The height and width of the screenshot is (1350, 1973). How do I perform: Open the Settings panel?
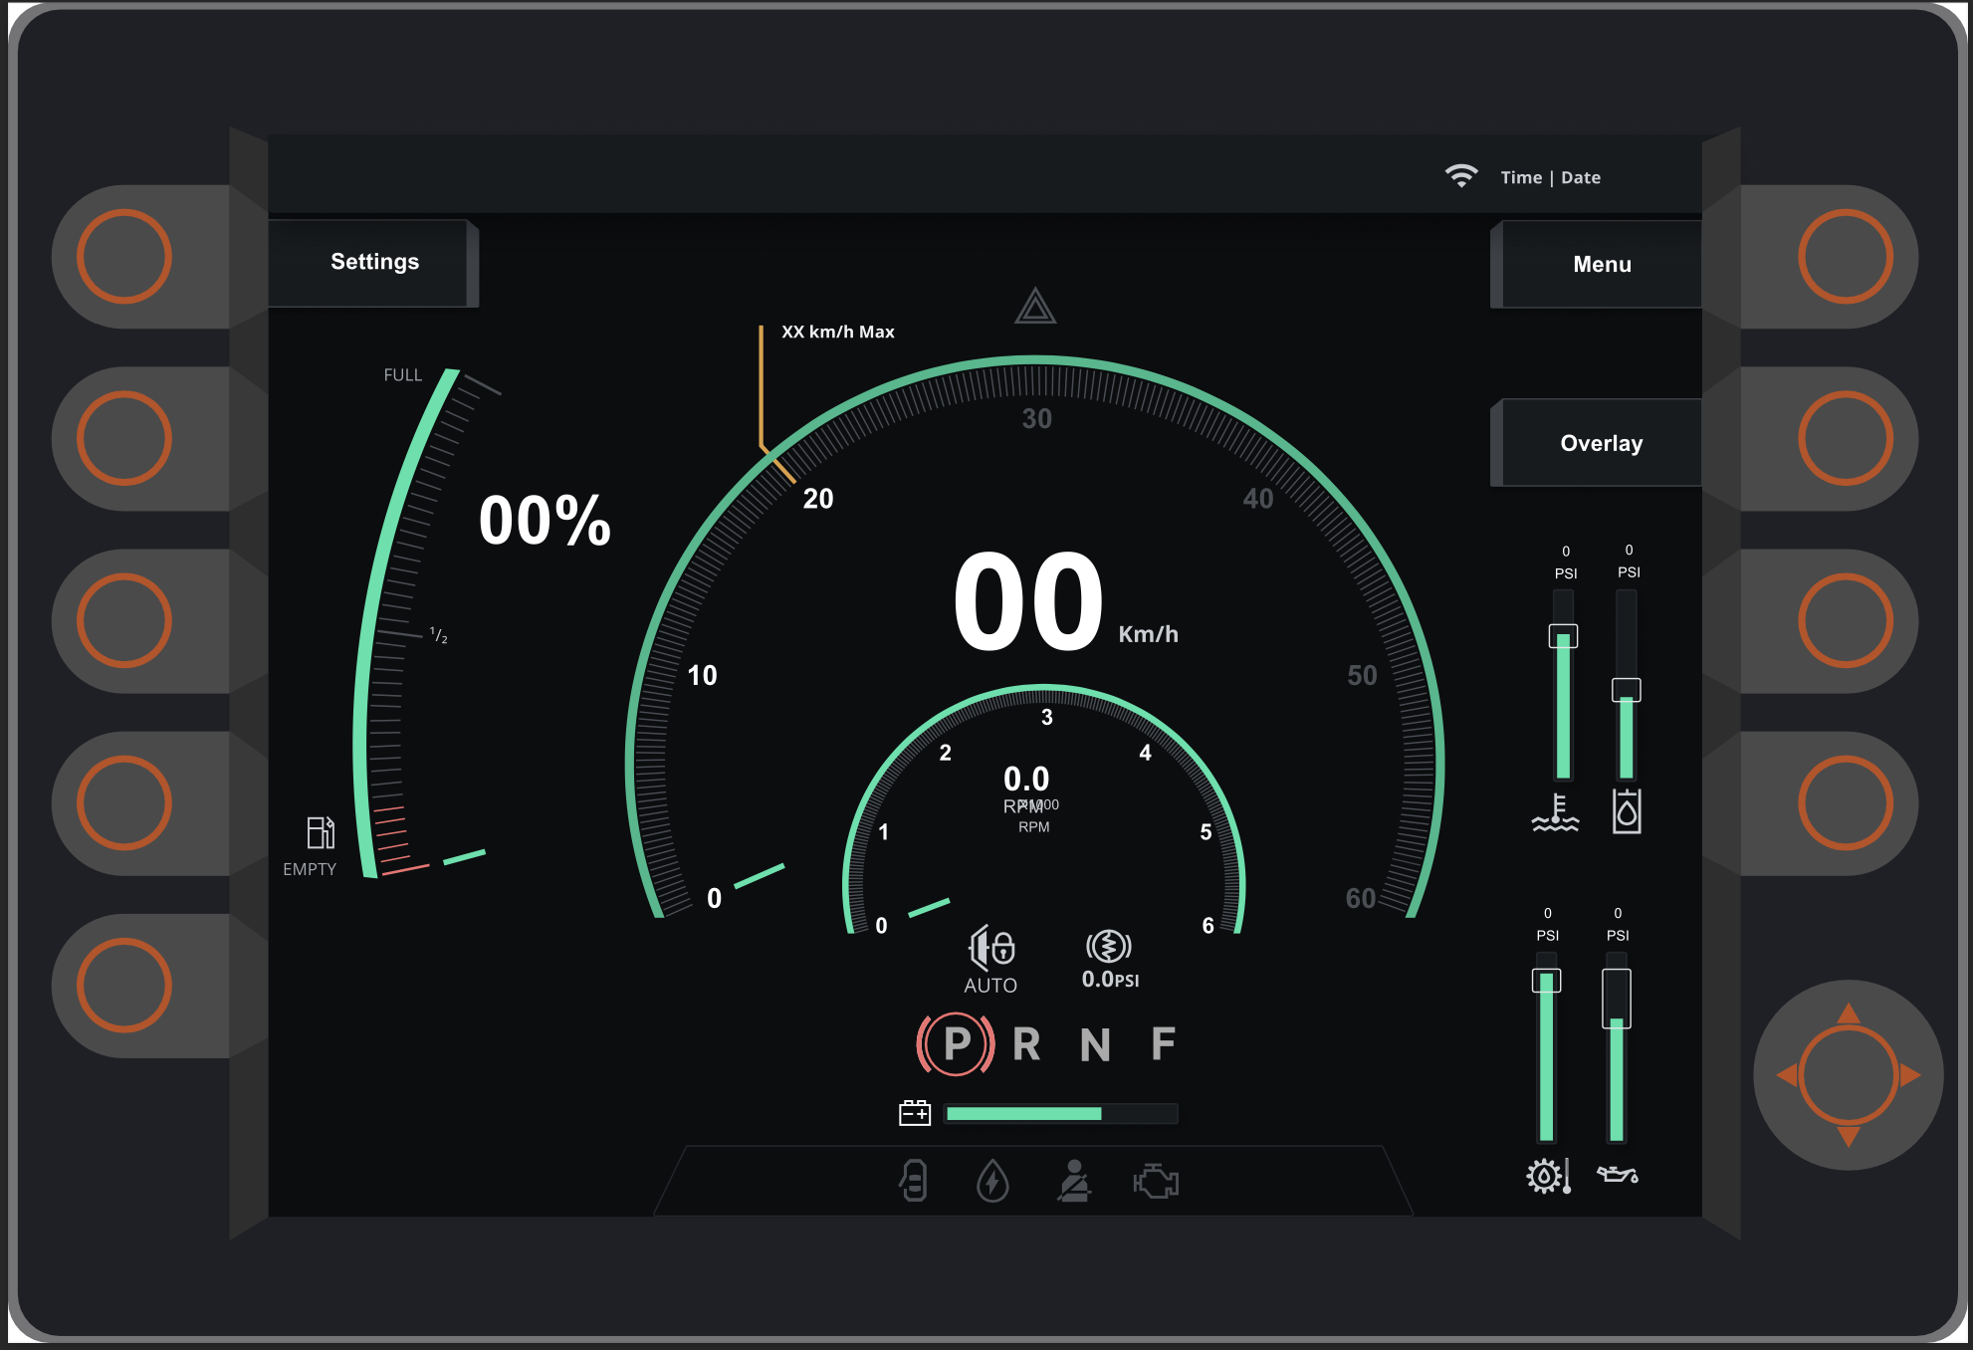coord(374,262)
